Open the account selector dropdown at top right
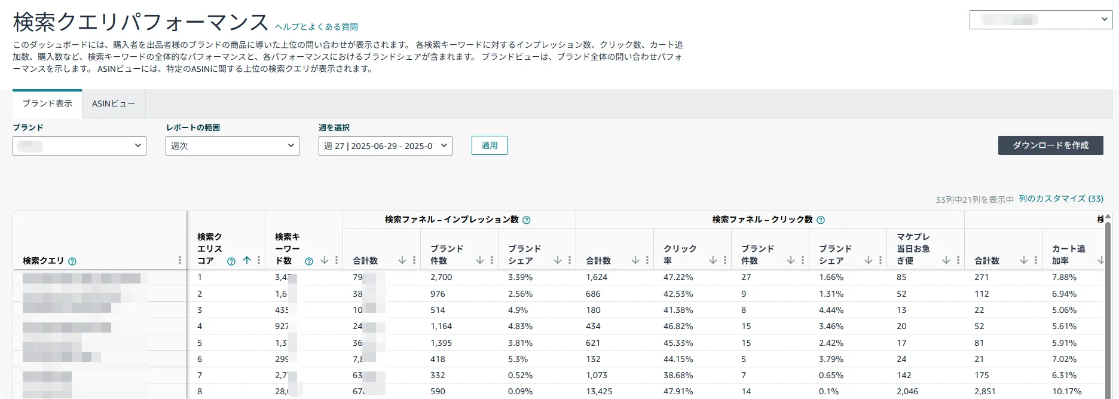Screen dimensions: 1119x399 click(x=1041, y=20)
